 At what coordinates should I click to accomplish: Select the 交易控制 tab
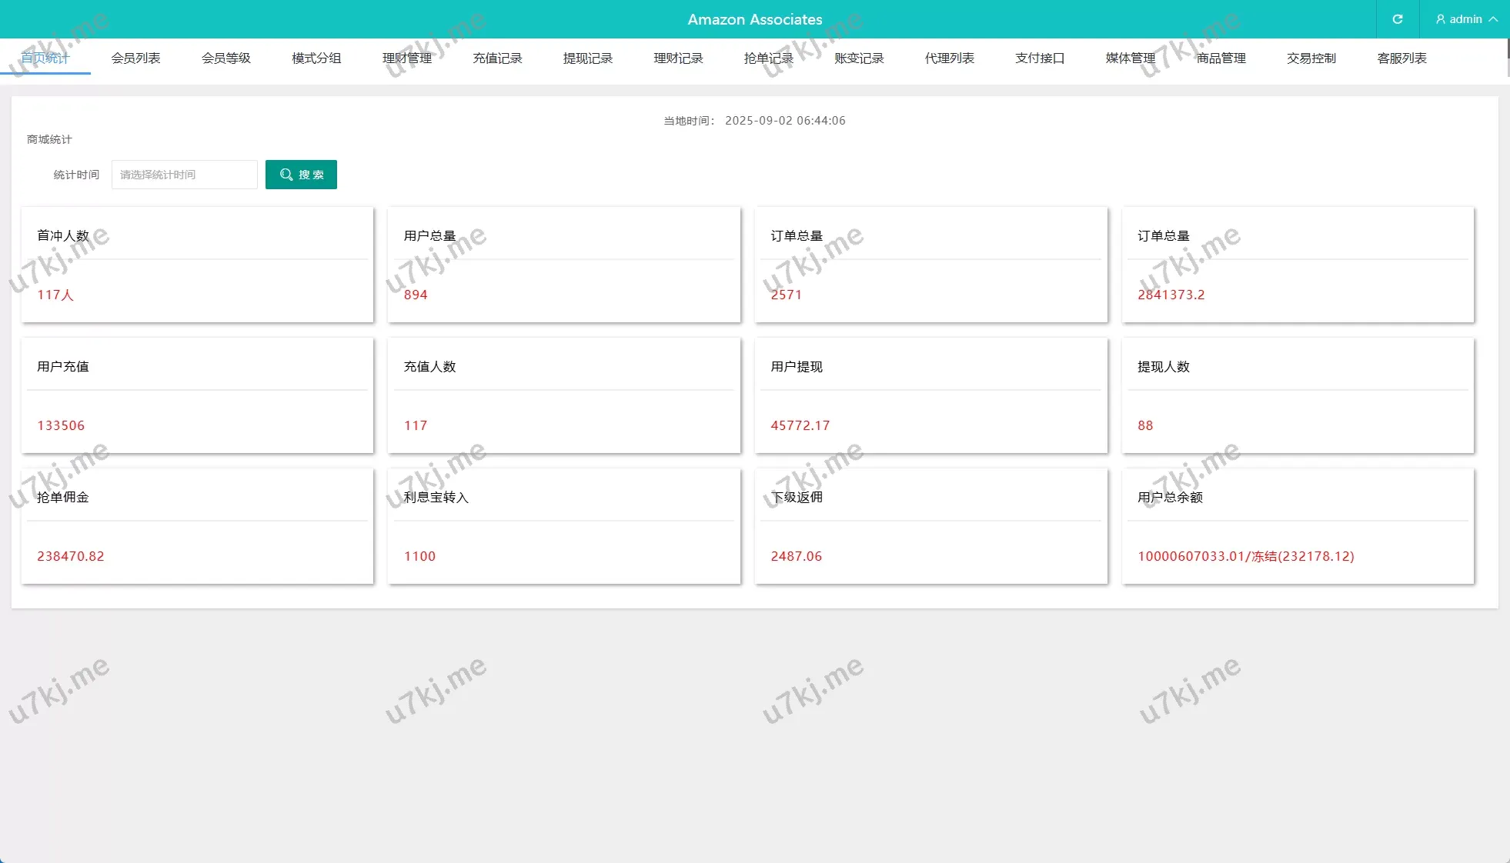(x=1311, y=58)
